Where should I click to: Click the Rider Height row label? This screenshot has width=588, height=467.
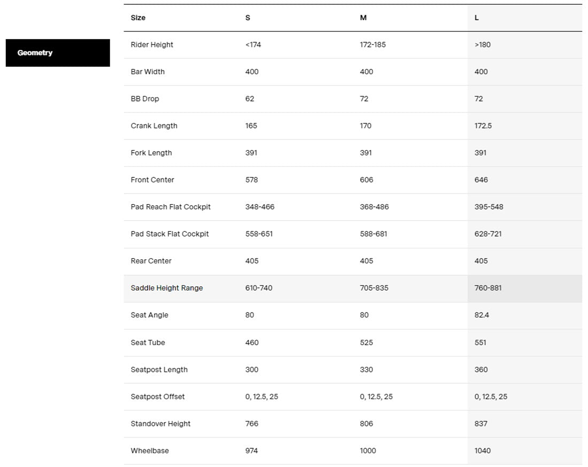[152, 45]
